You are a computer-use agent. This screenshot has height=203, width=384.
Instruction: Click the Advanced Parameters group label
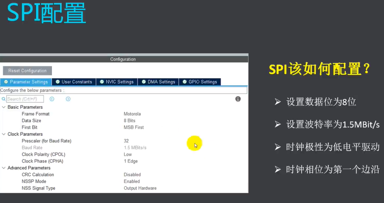point(29,168)
